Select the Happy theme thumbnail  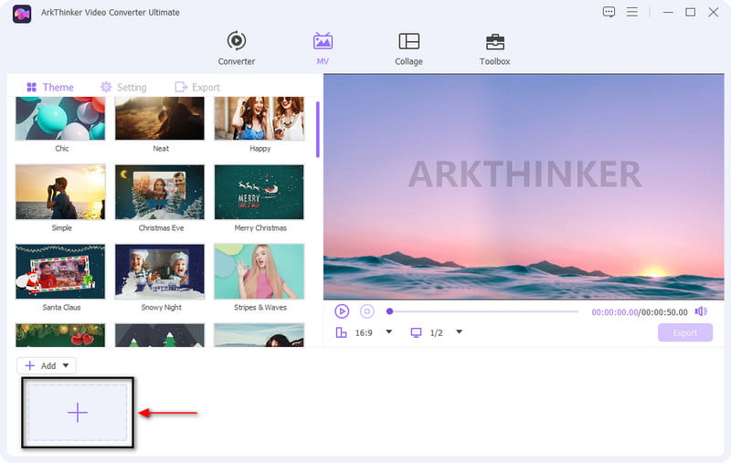point(260,119)
